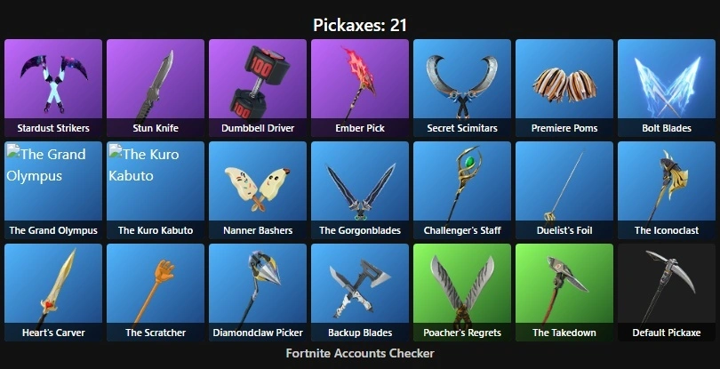Select The Kuro Kabuto tile
The width and height of the screenshot is (720, 369).
click(156, 190)
